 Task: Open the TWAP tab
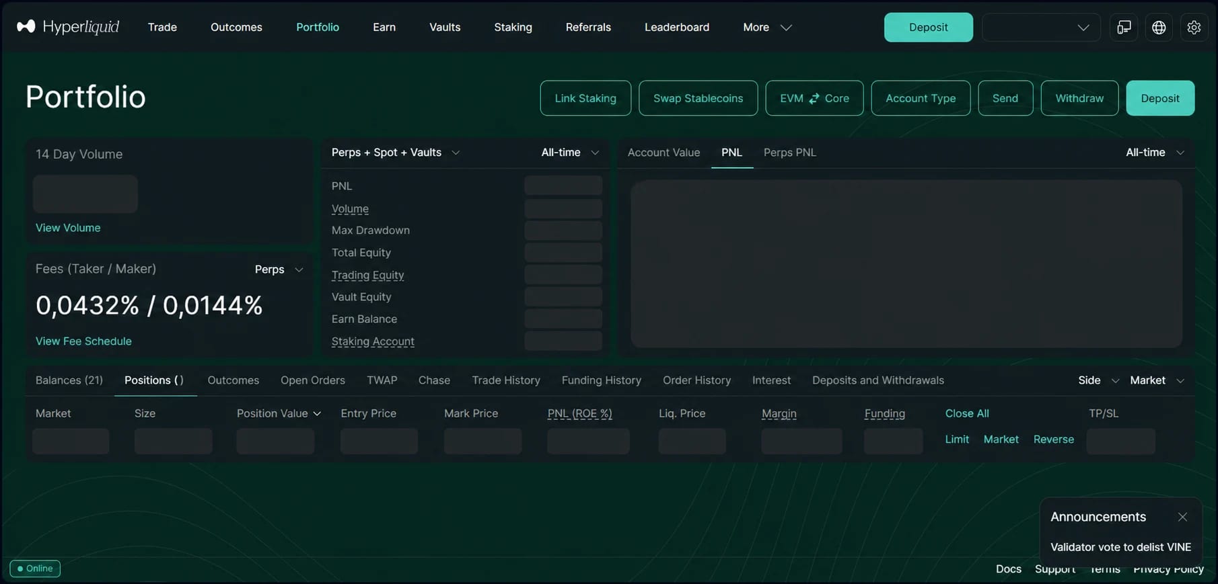382,380
